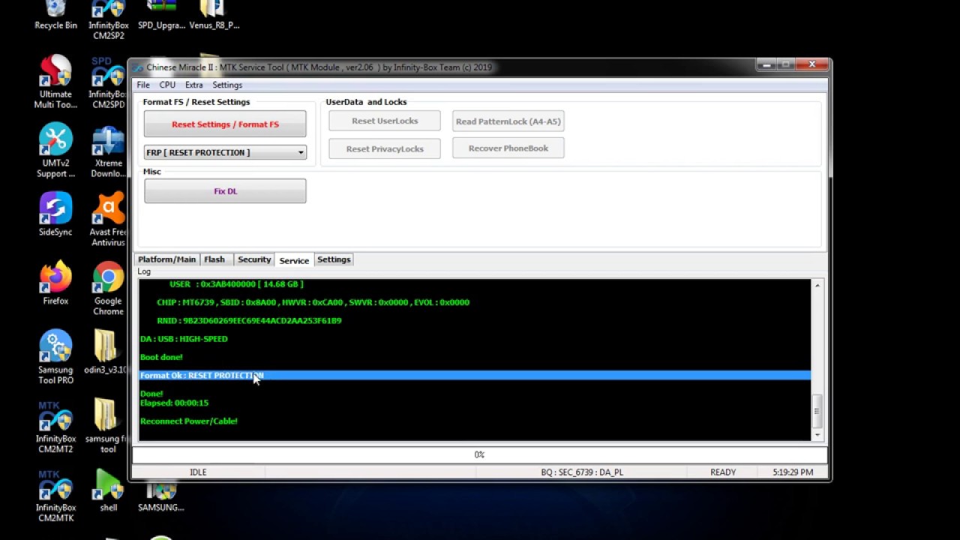960x540 pixels.
Task: Switch to the Settings tab
Action: pyautogui.click(x=334, y=259)
